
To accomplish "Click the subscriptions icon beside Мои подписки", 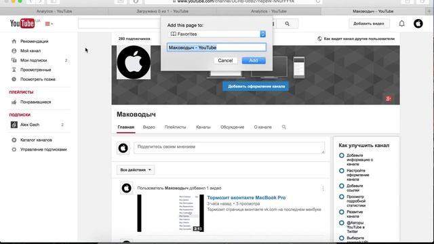I will click(14, 60).
